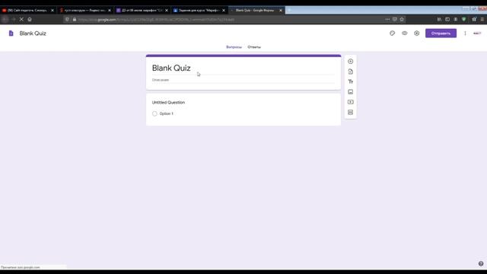
Task: Click the purple Forms document icon
Action: 11,33
